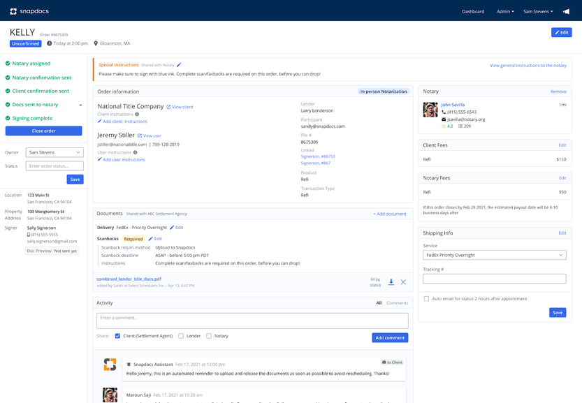Click the Snapdocs Assistant avatar icon
582x403 pixels.
coord(110,365)
